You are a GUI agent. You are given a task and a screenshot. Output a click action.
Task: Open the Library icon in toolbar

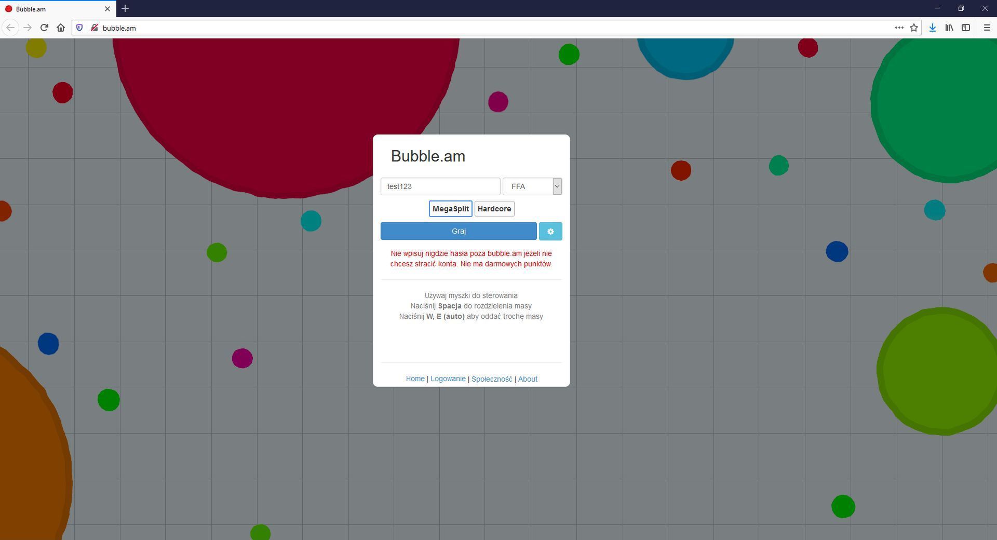pos(949,28)
